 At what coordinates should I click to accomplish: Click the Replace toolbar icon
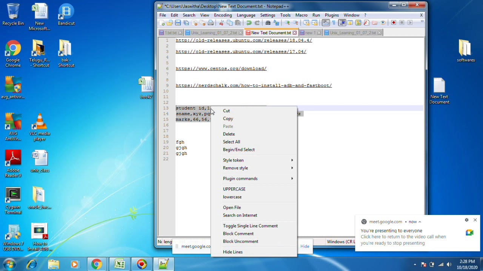(276, 23)
